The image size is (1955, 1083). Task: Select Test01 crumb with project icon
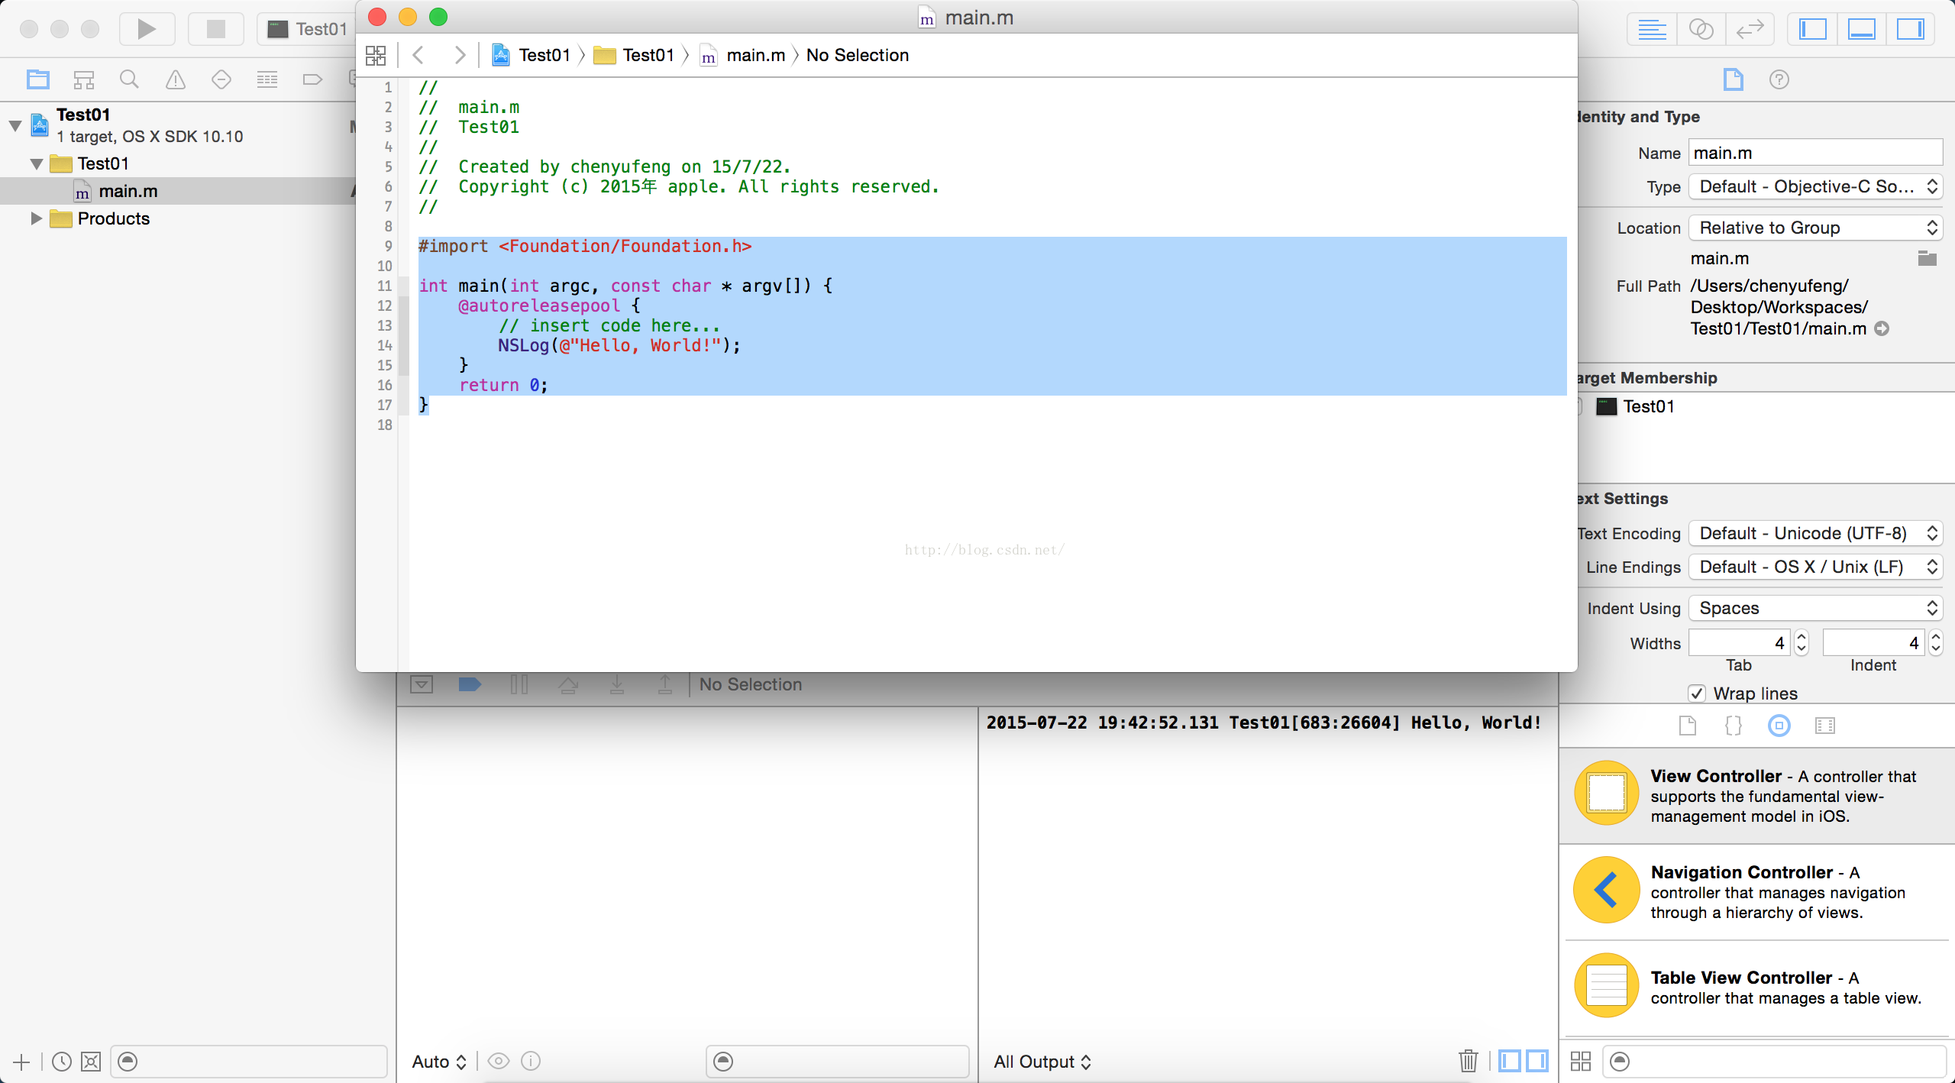click(x=532, y=55)
